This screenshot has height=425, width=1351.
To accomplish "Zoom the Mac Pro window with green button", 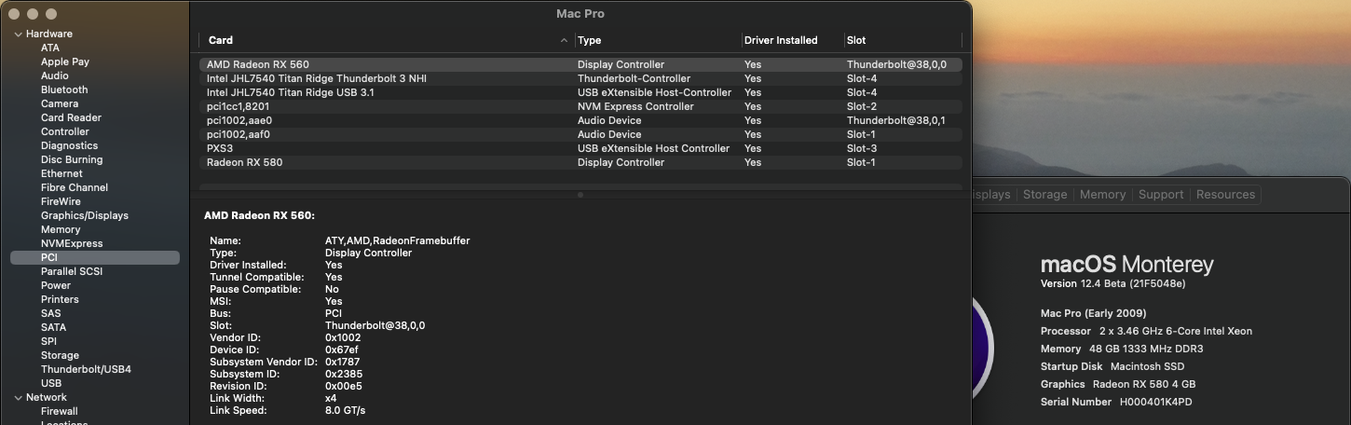I will pos(51,14).
